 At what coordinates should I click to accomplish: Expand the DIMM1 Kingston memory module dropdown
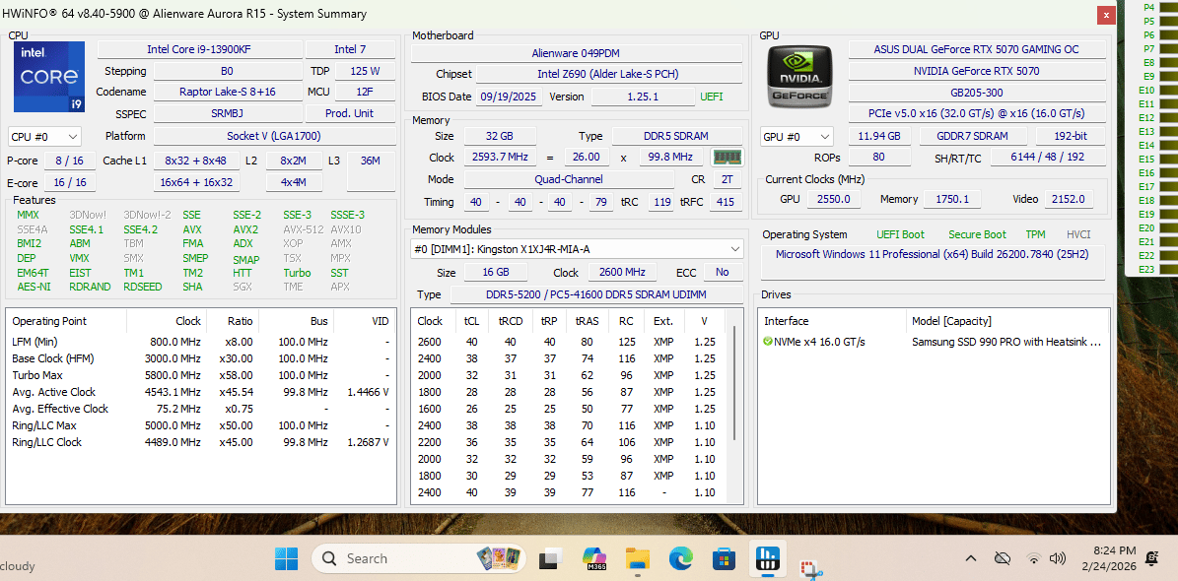coord(577,248)
